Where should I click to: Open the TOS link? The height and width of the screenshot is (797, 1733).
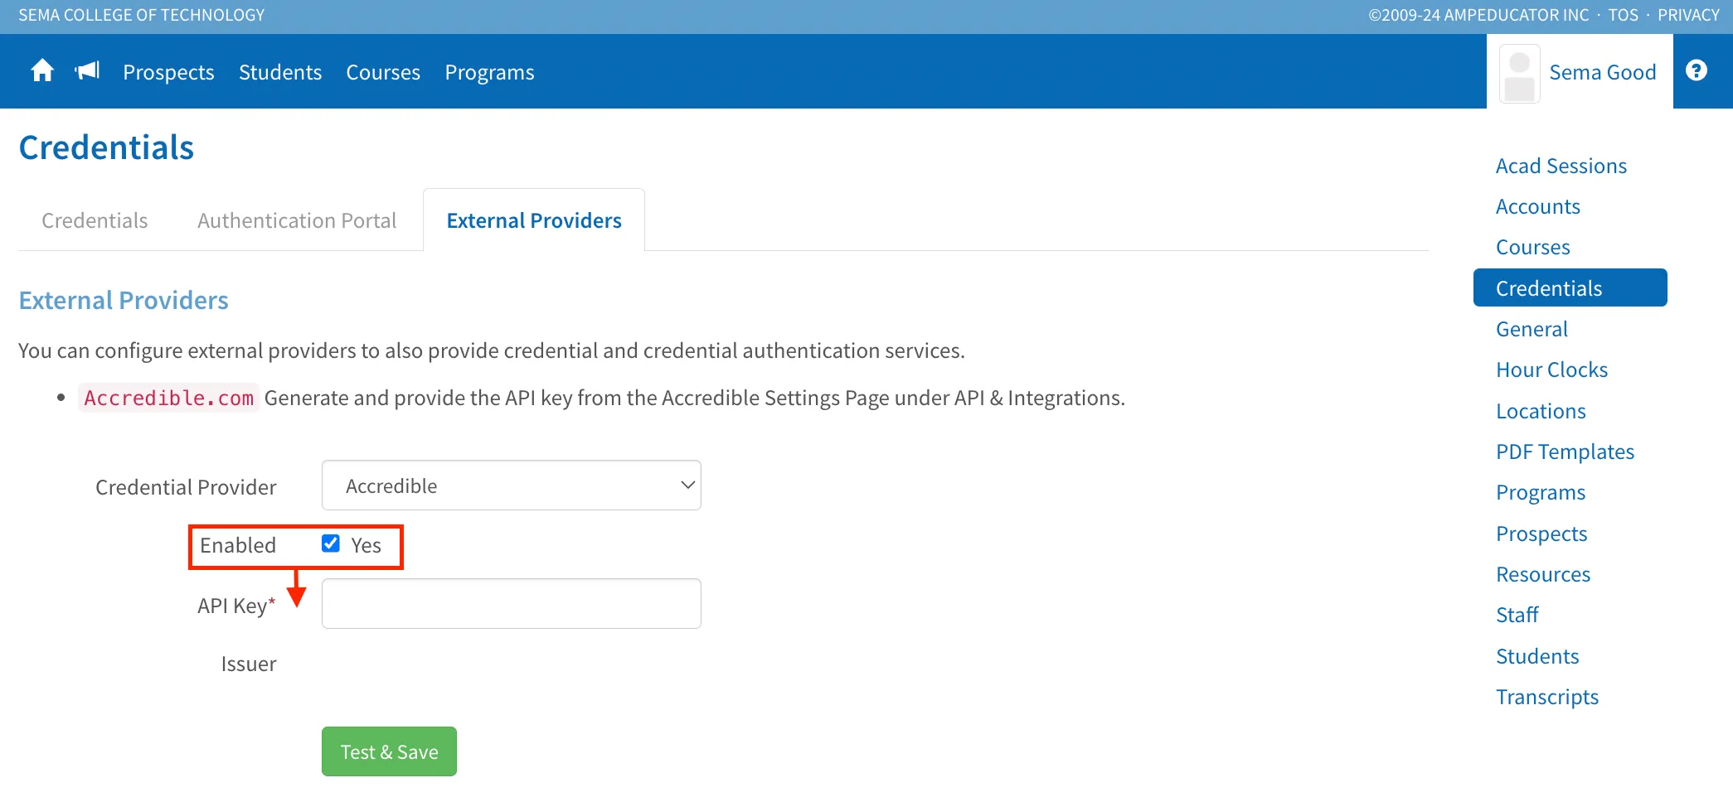(x=1623, y=15)
